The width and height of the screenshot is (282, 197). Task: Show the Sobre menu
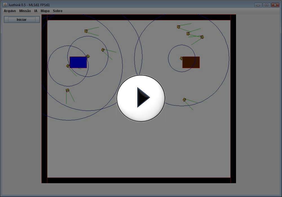(58, 11)
